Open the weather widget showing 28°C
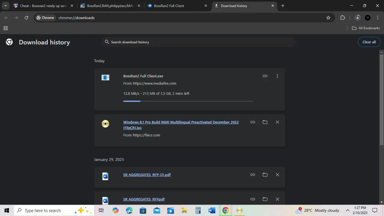Image resolution: width=384 pixels, height=216 pixels. tap(317, 210)
